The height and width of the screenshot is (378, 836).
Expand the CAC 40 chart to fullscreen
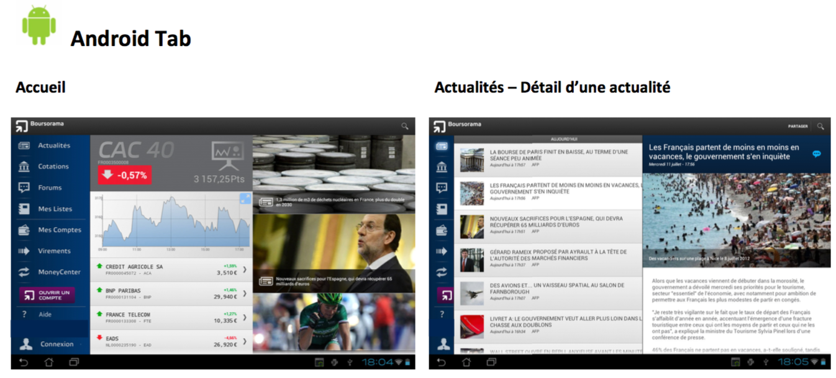click(x=245, y=199)
